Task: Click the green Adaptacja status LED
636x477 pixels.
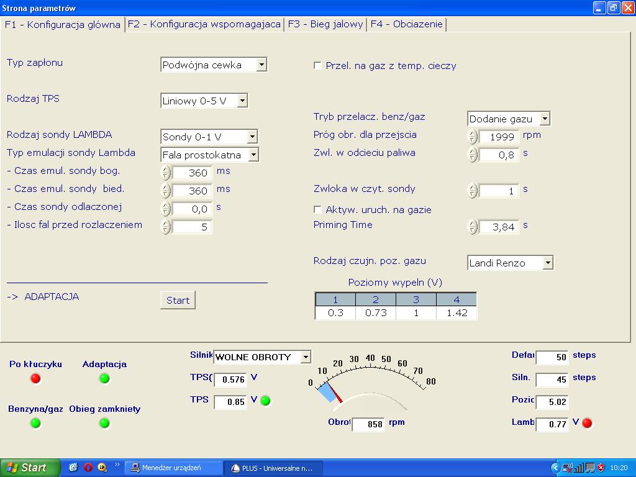Action: [104, 378]
